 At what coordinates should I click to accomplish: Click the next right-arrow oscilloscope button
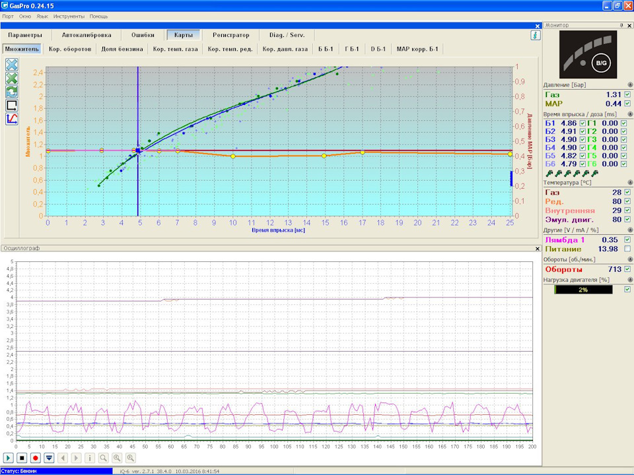tap(76, 458)
